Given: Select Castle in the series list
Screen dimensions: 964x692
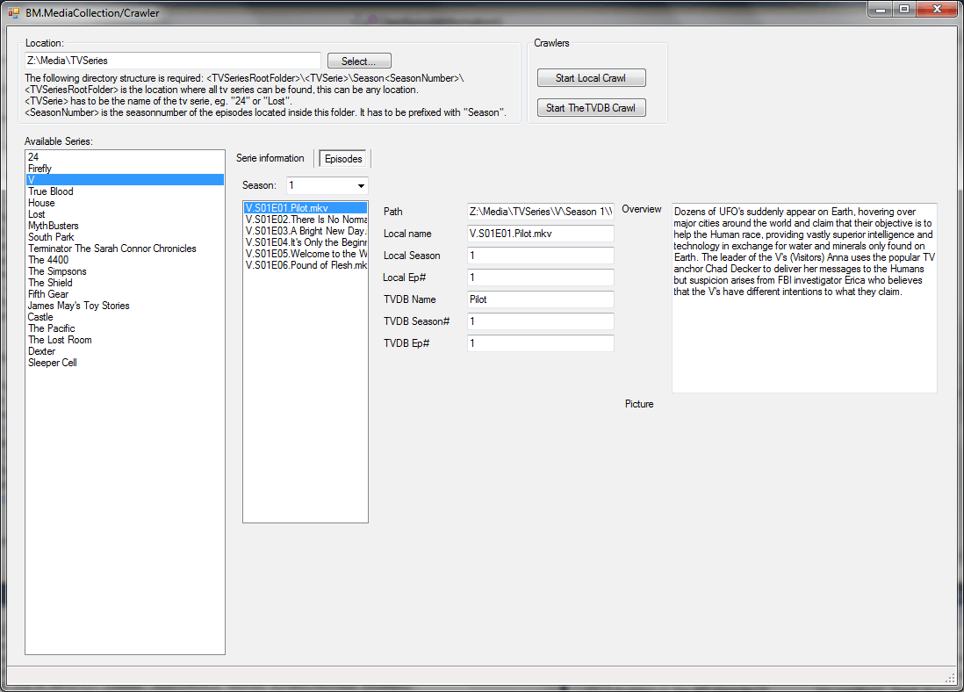Looking at the screenshot, I should point(125,317).
